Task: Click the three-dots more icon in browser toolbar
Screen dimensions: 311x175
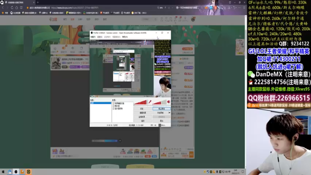Action: [239, 8]
